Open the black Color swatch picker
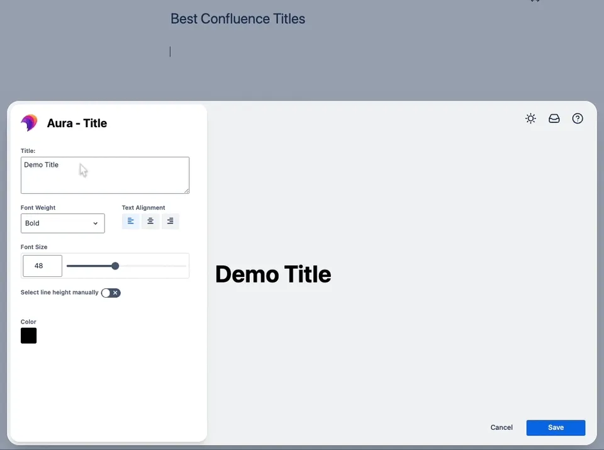The height and width of the screenshot is (450, 604). coord(28,335)
